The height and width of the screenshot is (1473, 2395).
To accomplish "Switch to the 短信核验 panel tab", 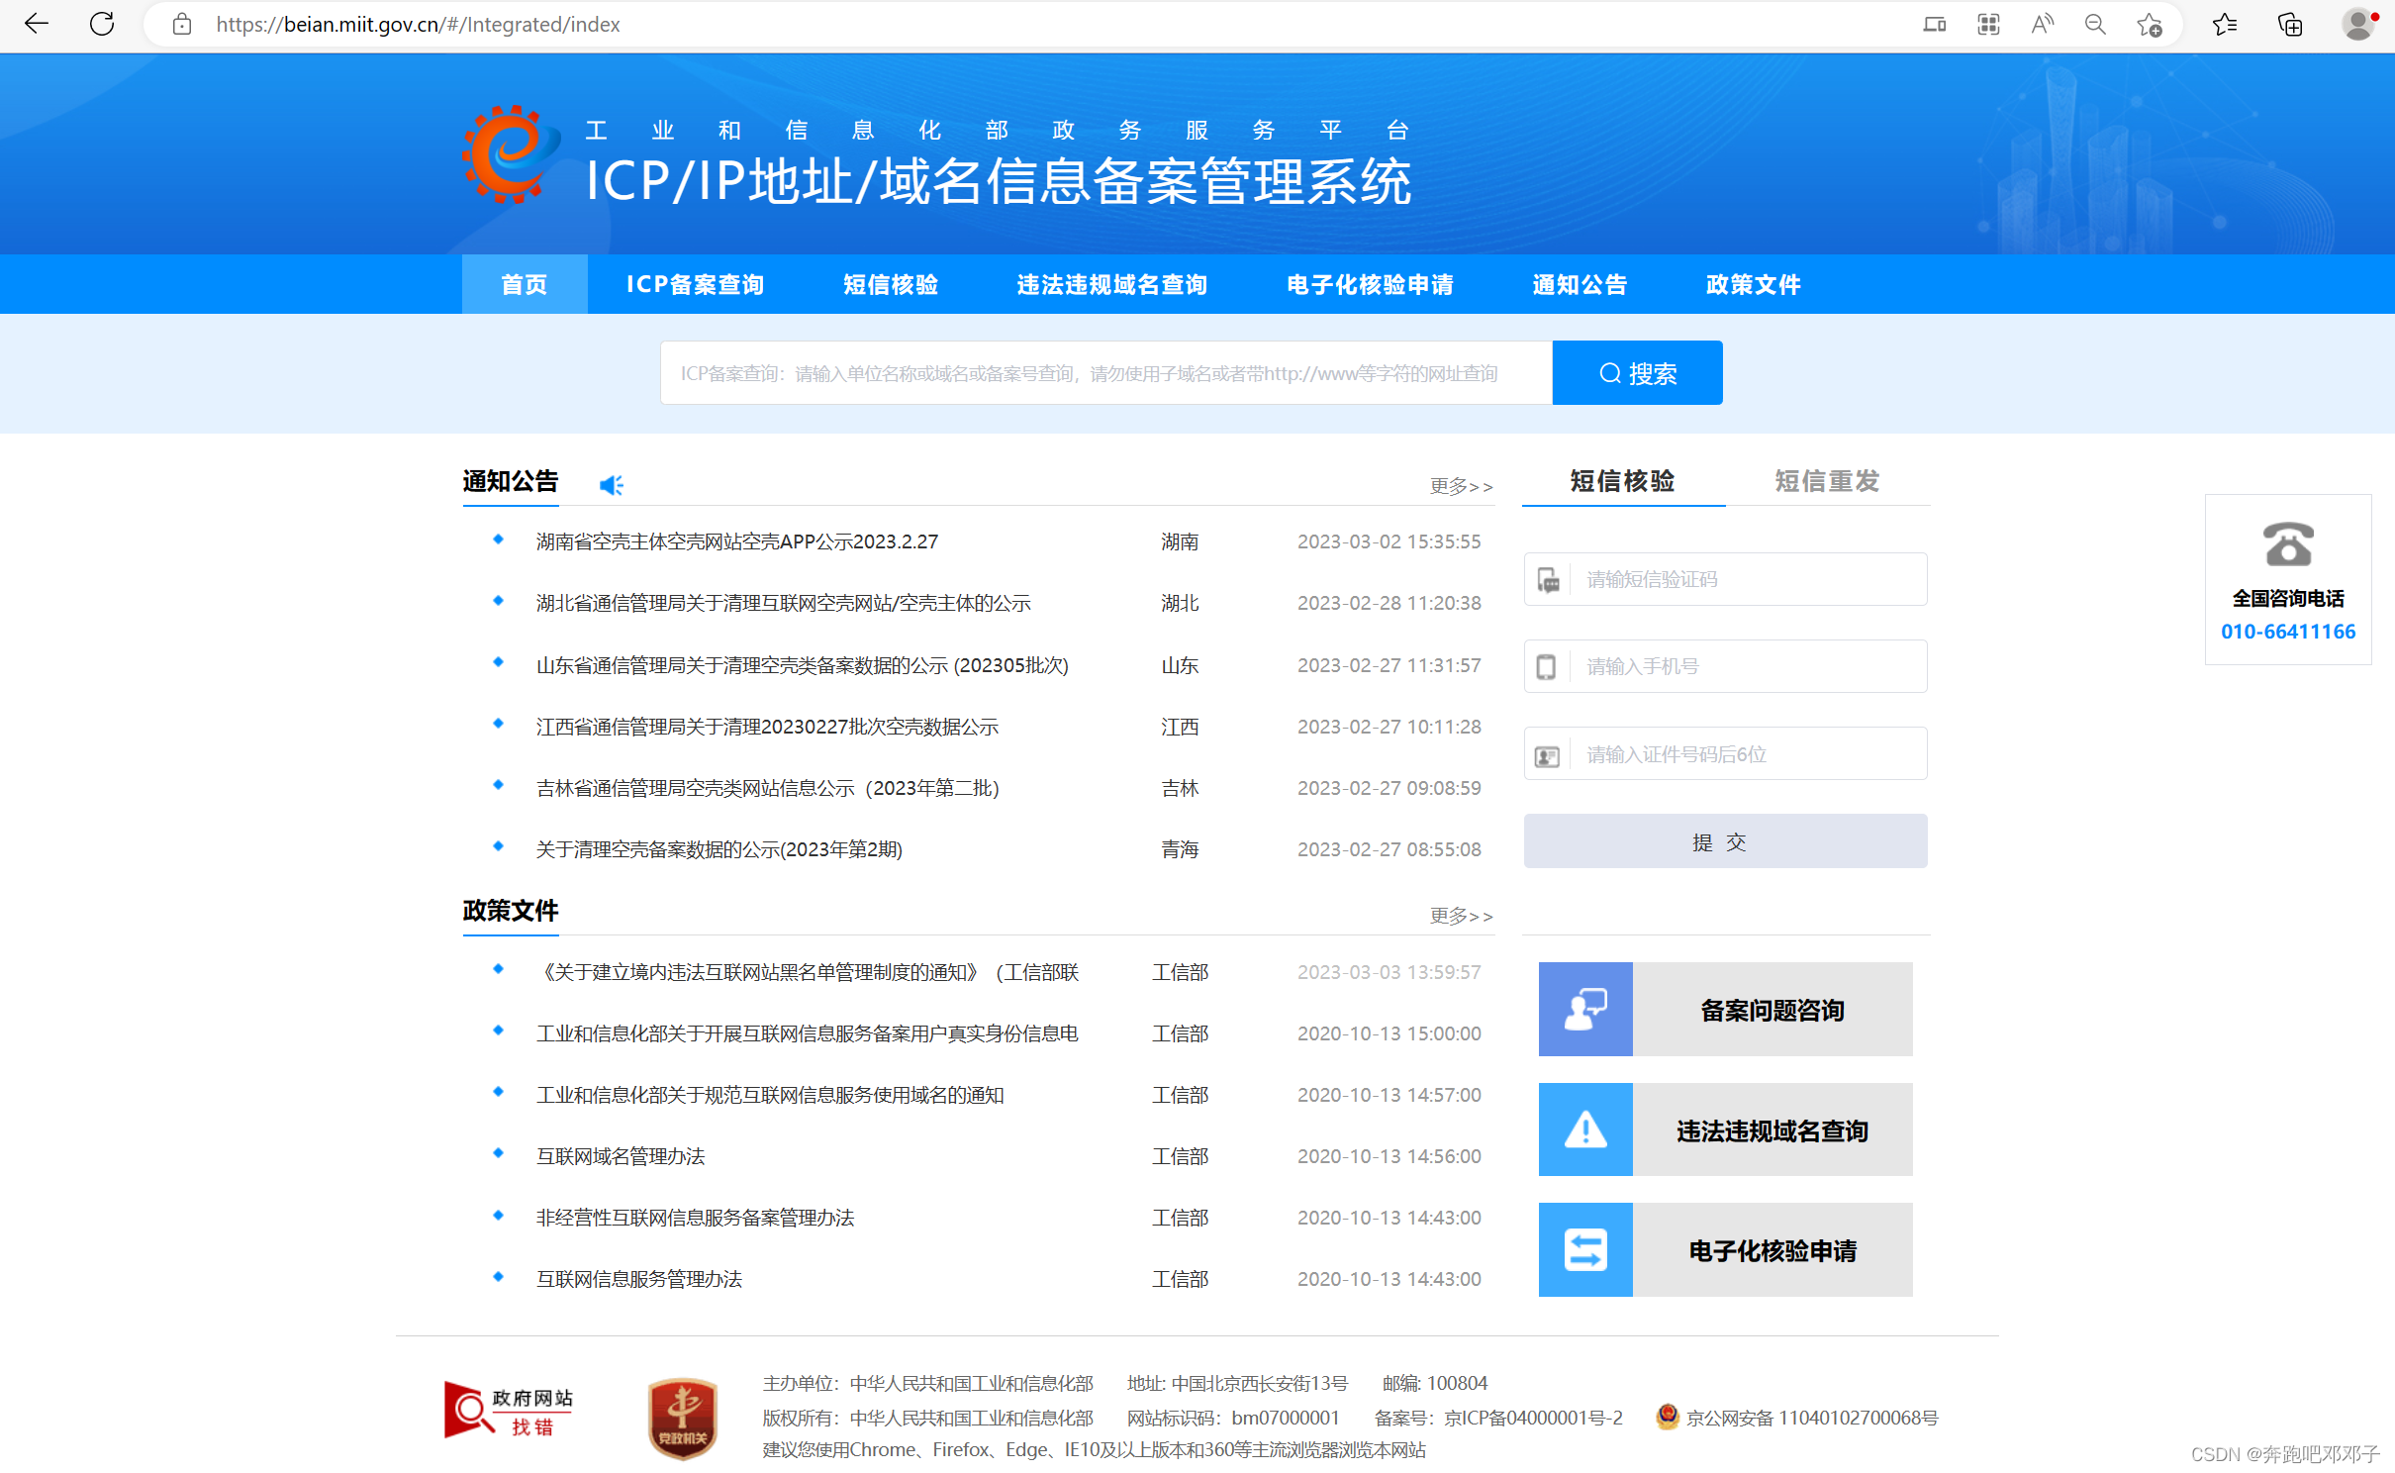I will (1623, 481).
